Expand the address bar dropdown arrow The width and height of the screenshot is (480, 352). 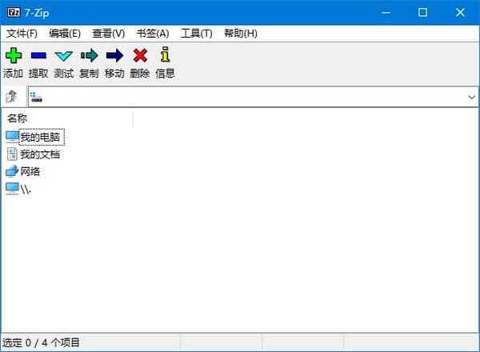[471, 97]
